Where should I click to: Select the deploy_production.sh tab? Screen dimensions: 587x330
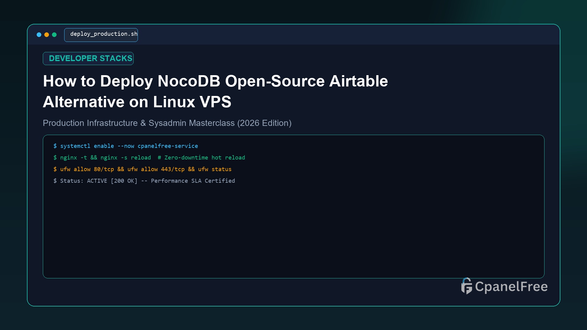(101, 35)
